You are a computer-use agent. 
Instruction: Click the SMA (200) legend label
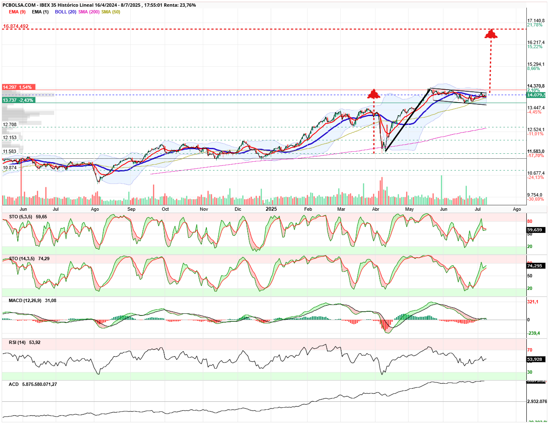[x=89, y=12]
